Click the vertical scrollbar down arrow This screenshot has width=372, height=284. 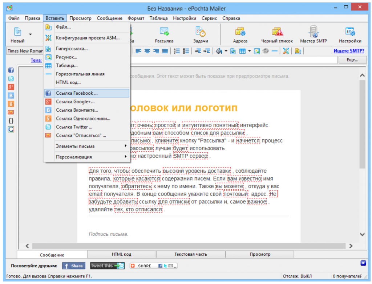(362, 234)
